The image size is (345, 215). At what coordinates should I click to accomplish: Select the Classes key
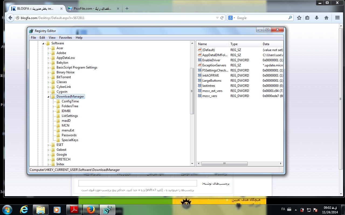pyautogui.click(x=62, y=82)
